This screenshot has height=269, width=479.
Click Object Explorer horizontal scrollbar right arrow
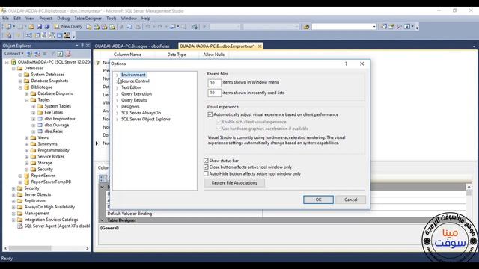click(87, 248)
